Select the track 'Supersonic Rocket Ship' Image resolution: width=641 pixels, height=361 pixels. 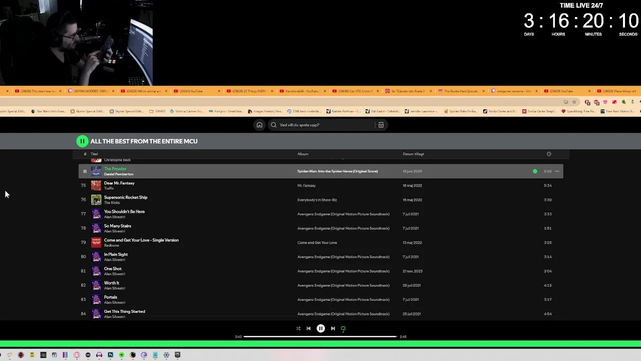tap(126, 198)
